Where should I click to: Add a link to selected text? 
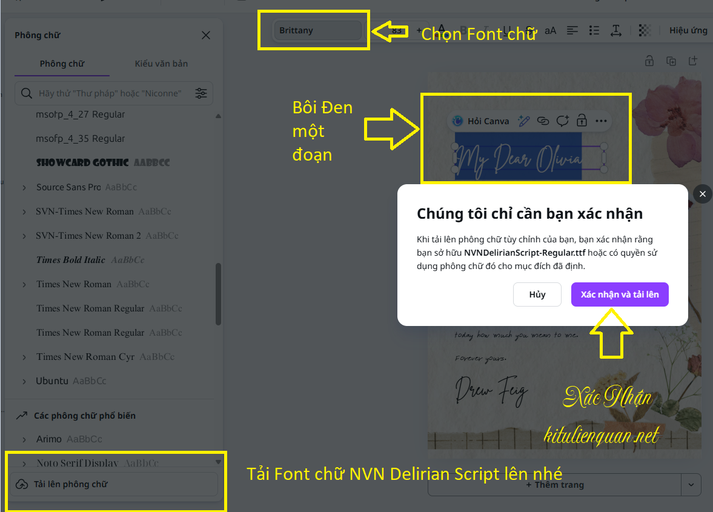[x=543, y=121]
